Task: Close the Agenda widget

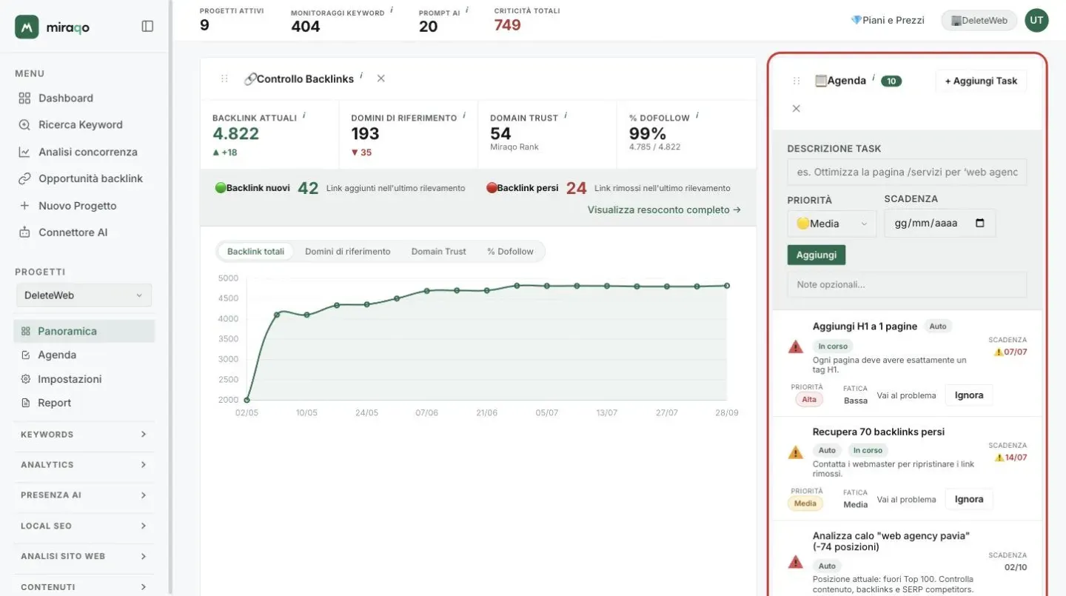Action: [797, 109]
